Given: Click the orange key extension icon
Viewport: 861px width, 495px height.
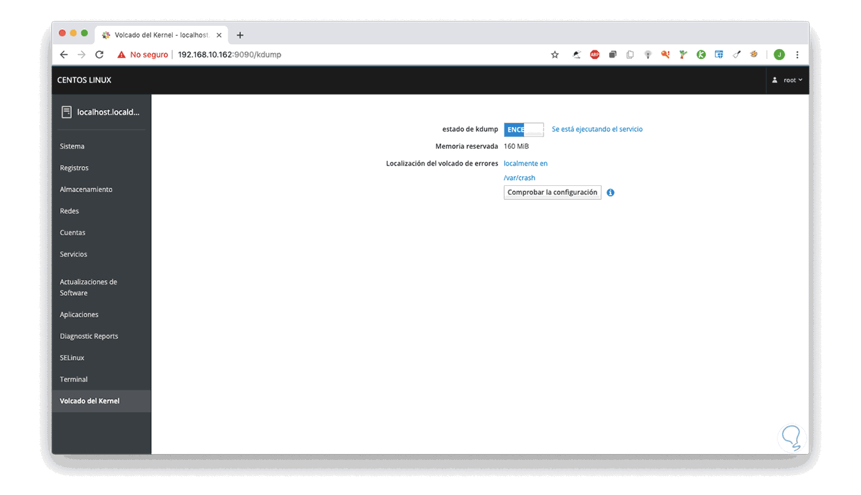Looking at the screenshot, I should [x=665, y=55].
